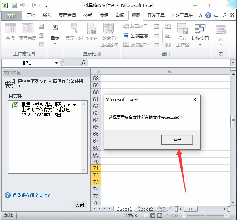Click Zoom to Selection (缩放到选定区域)

coord(109,35)
